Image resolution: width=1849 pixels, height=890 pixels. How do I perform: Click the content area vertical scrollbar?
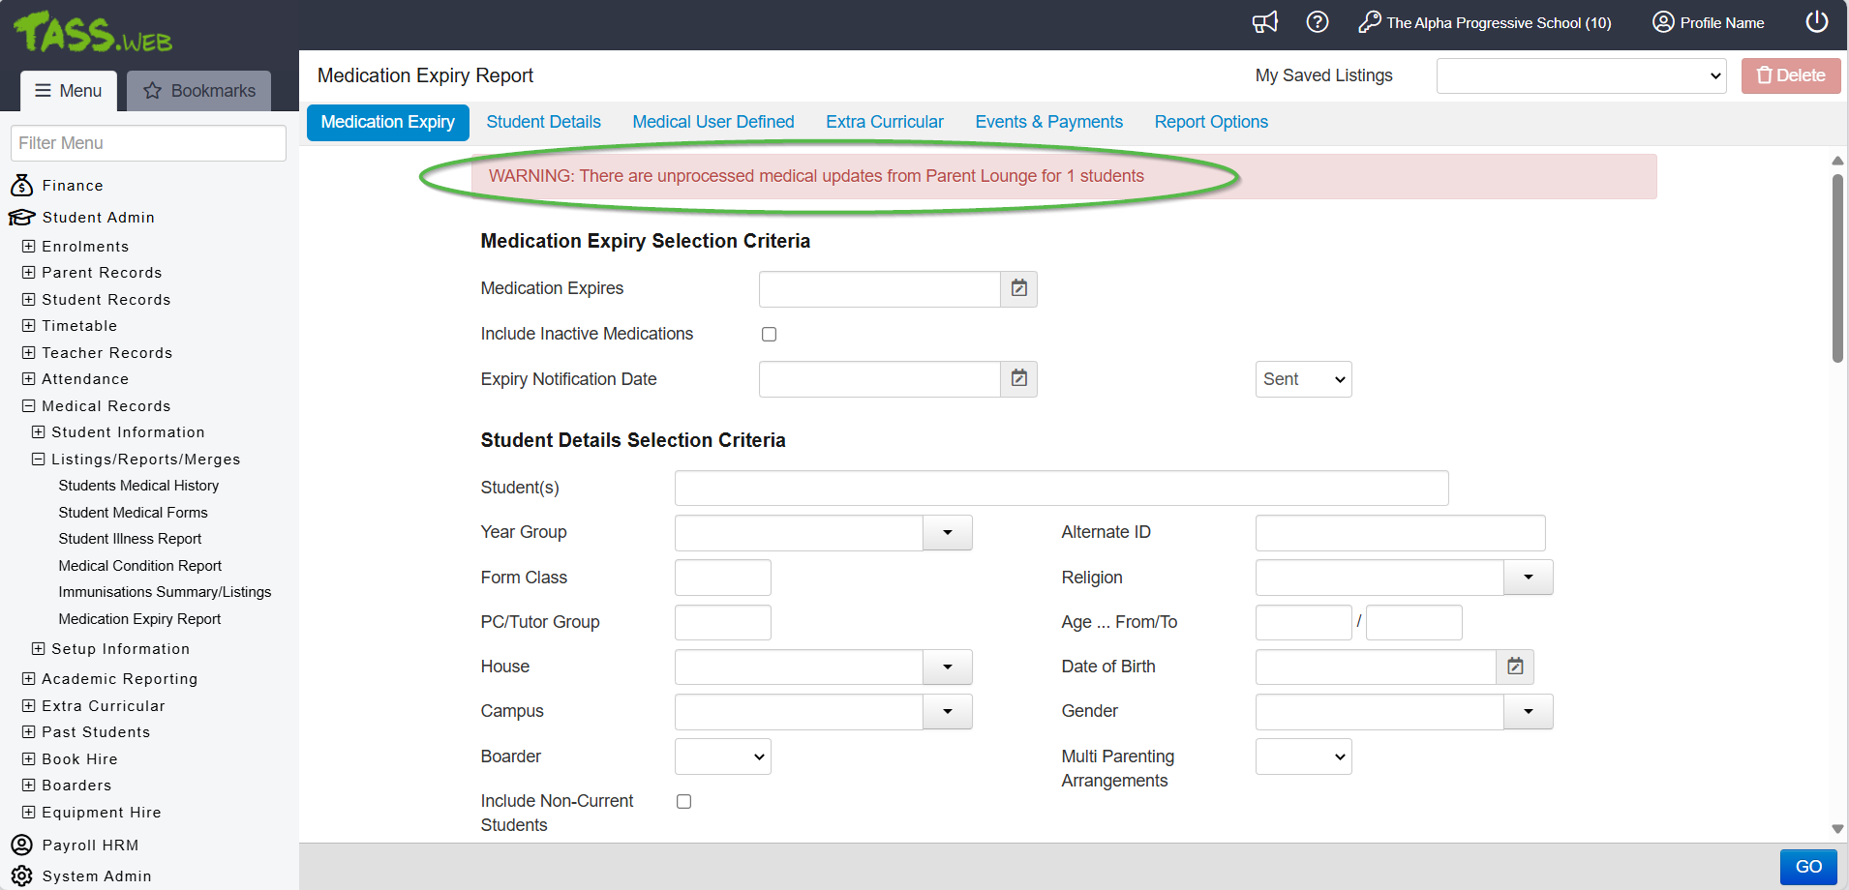coord(1836,271)
